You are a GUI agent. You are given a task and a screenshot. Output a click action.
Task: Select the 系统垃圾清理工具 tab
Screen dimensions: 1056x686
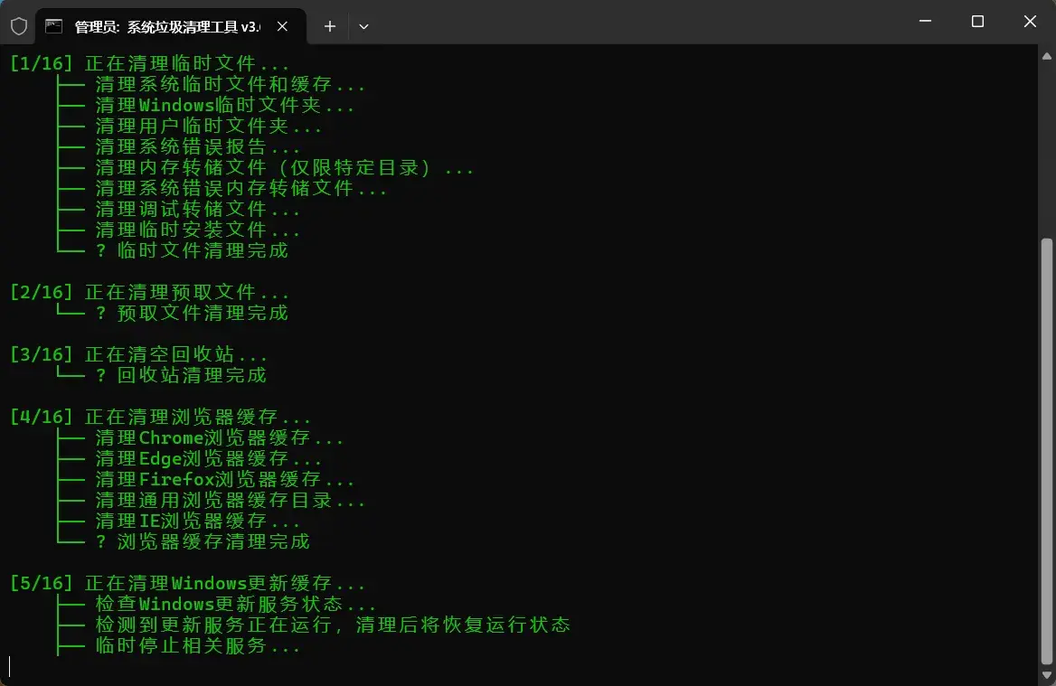[x=163, y=26]
